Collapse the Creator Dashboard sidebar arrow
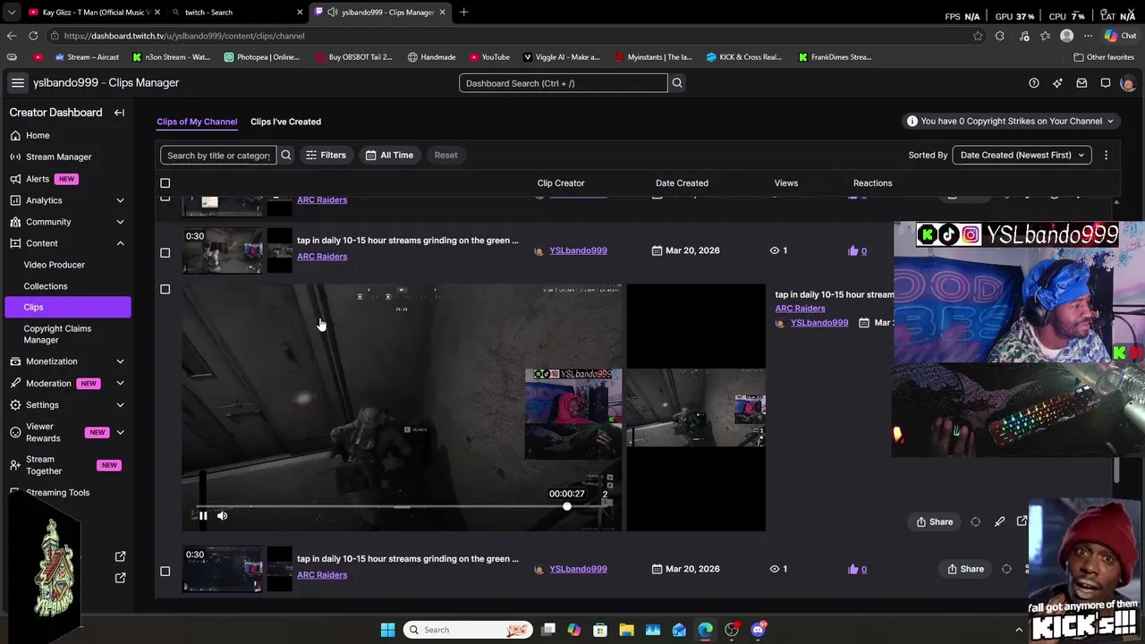The width and height of the screenshot is (1145, 644). 119,113
